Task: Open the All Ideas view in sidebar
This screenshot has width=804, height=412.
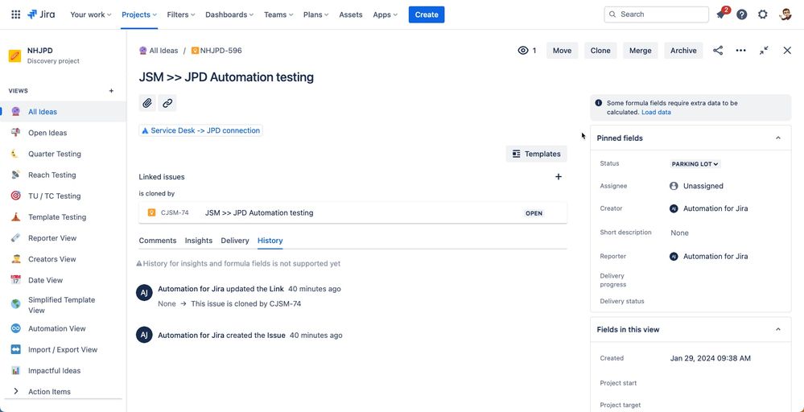Action: point(63,112)
